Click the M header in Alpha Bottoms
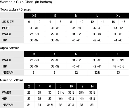Screen dimensions: 129x108 [76, 54]
